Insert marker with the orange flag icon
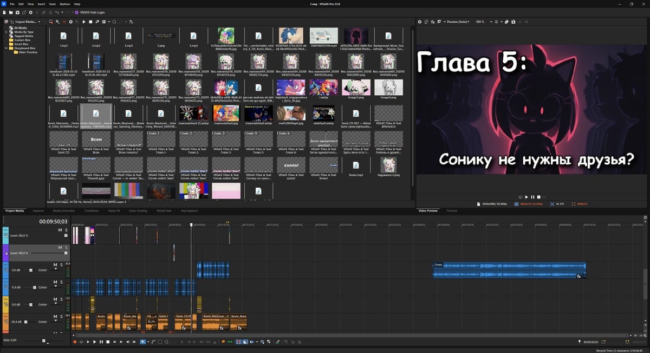The image size is (650, 353). pyautogui.click(x=223, y=342)
